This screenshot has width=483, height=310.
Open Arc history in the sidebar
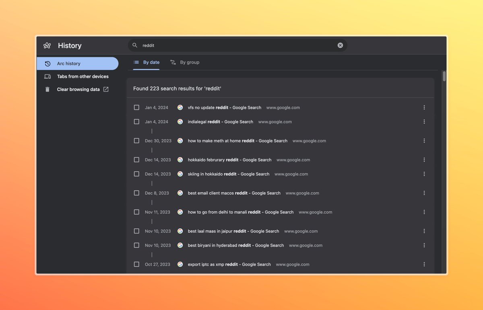pyautogui.click(x=77, y=64)
